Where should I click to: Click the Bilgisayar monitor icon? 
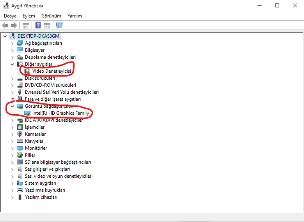(x=20, y=50)
